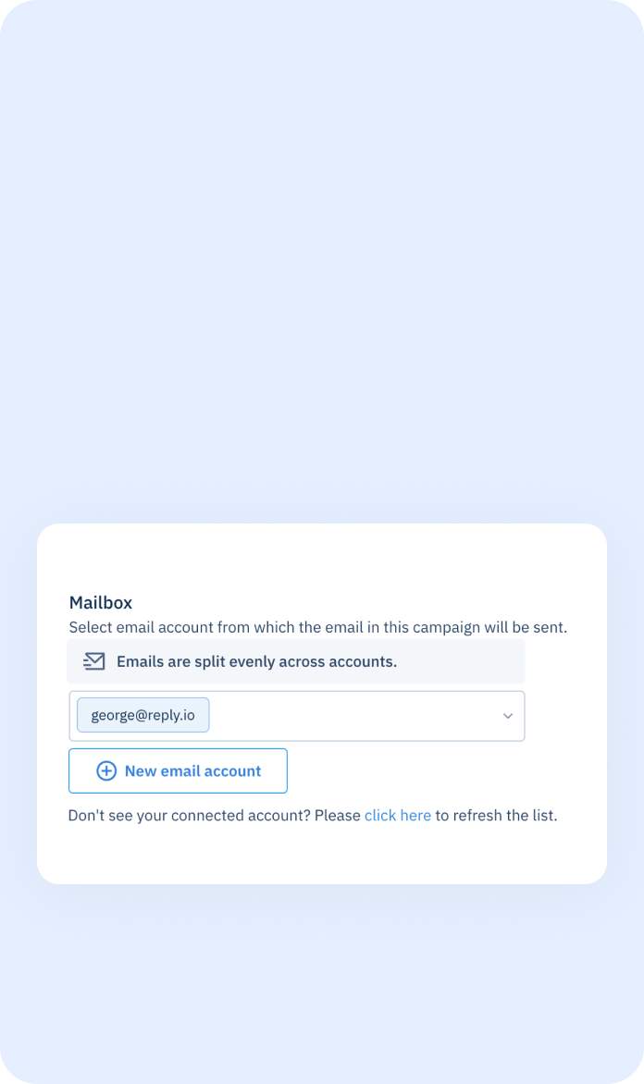Click the 'Don't see your connected account?' text
Screen dimensions: 644x1084
pyautogui.click(x=189, y=815)
